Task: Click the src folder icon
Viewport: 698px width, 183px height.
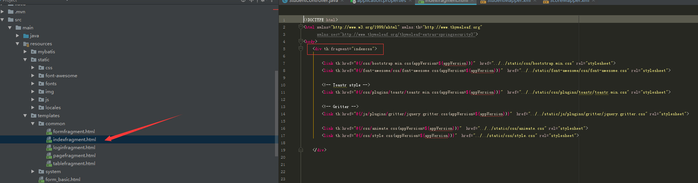Action: tap(11, 20)
